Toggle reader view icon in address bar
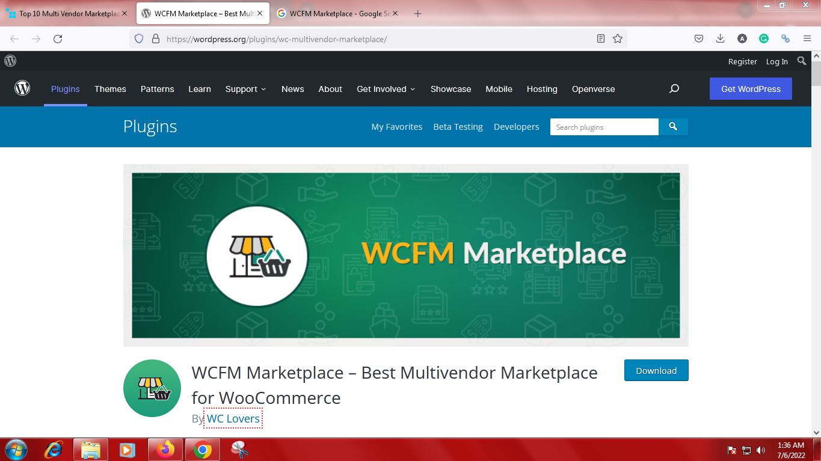Image resolution: width=821 pixels, height=461 pixels. (x=600, y=38)
